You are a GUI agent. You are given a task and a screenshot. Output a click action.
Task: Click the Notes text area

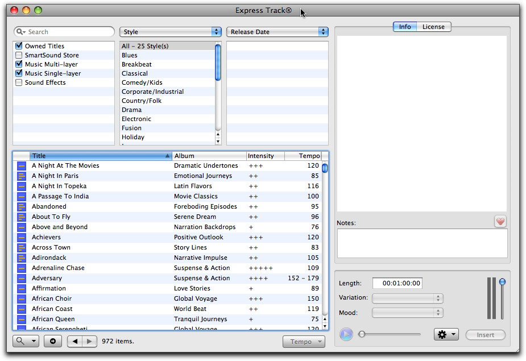coord(422,243)
